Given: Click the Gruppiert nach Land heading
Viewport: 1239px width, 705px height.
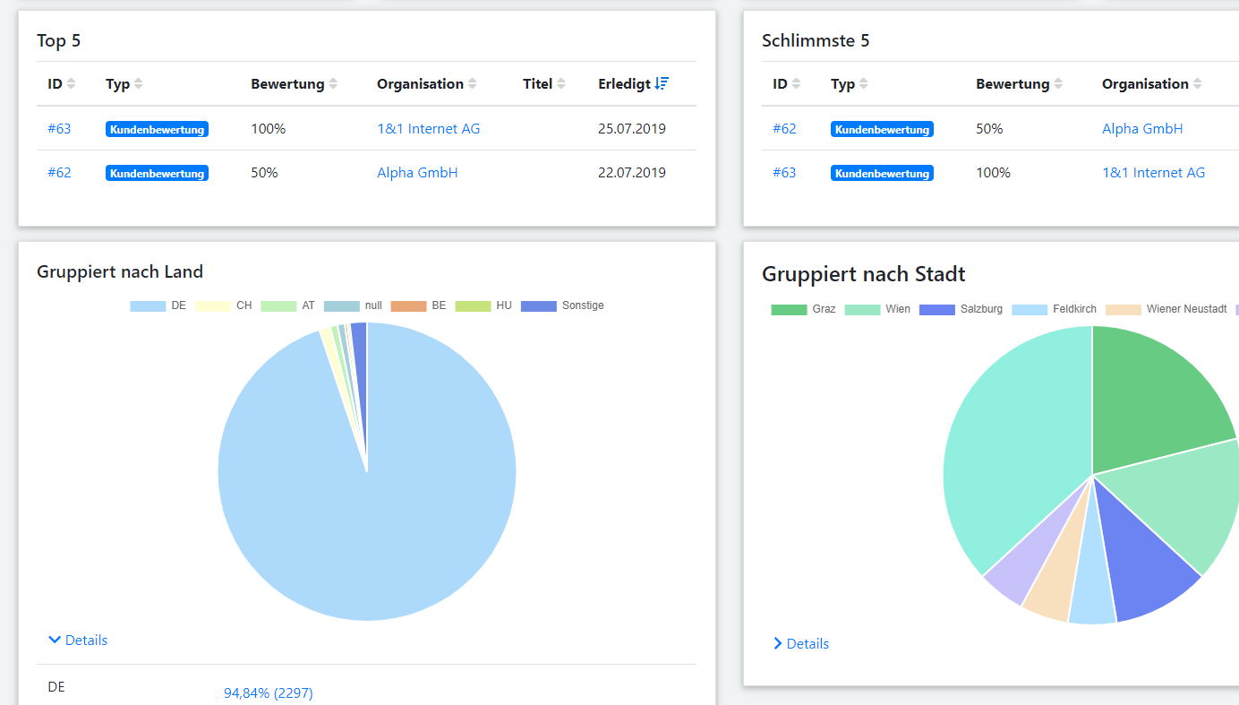Looking at the screenshot, I should click(120, 271).
